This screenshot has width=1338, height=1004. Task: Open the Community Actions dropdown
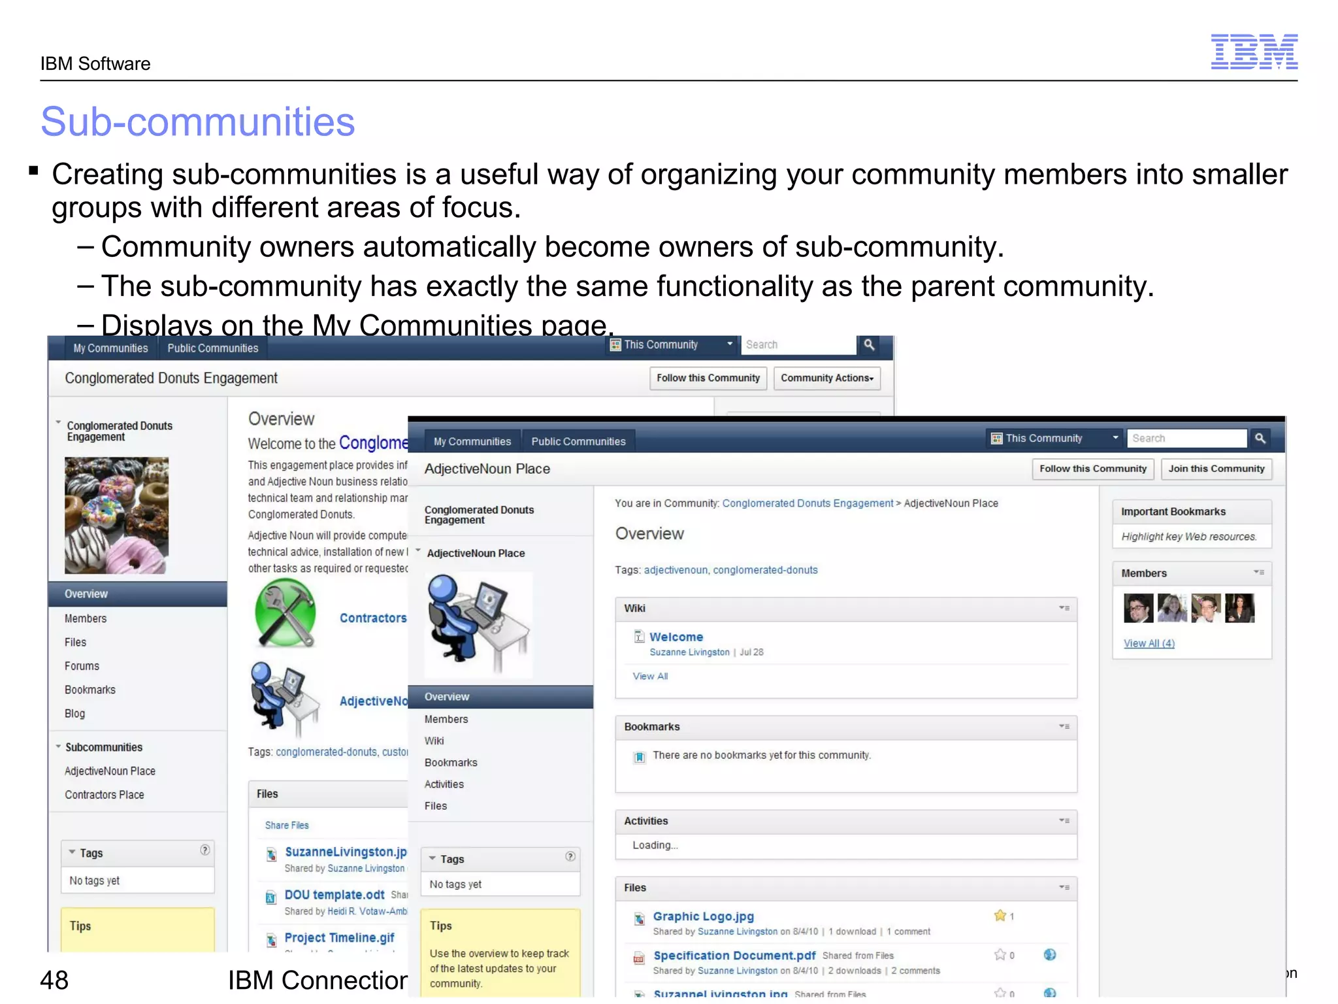827,378
